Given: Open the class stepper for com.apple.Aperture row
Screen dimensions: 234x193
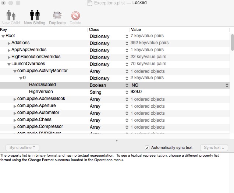Looking at the screenshot, I should pos(127,106).
